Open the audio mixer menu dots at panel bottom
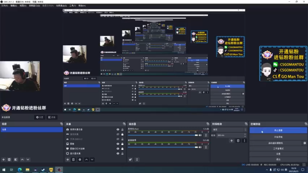The height and width of the screenshot is (173, 308). point(137,160)
